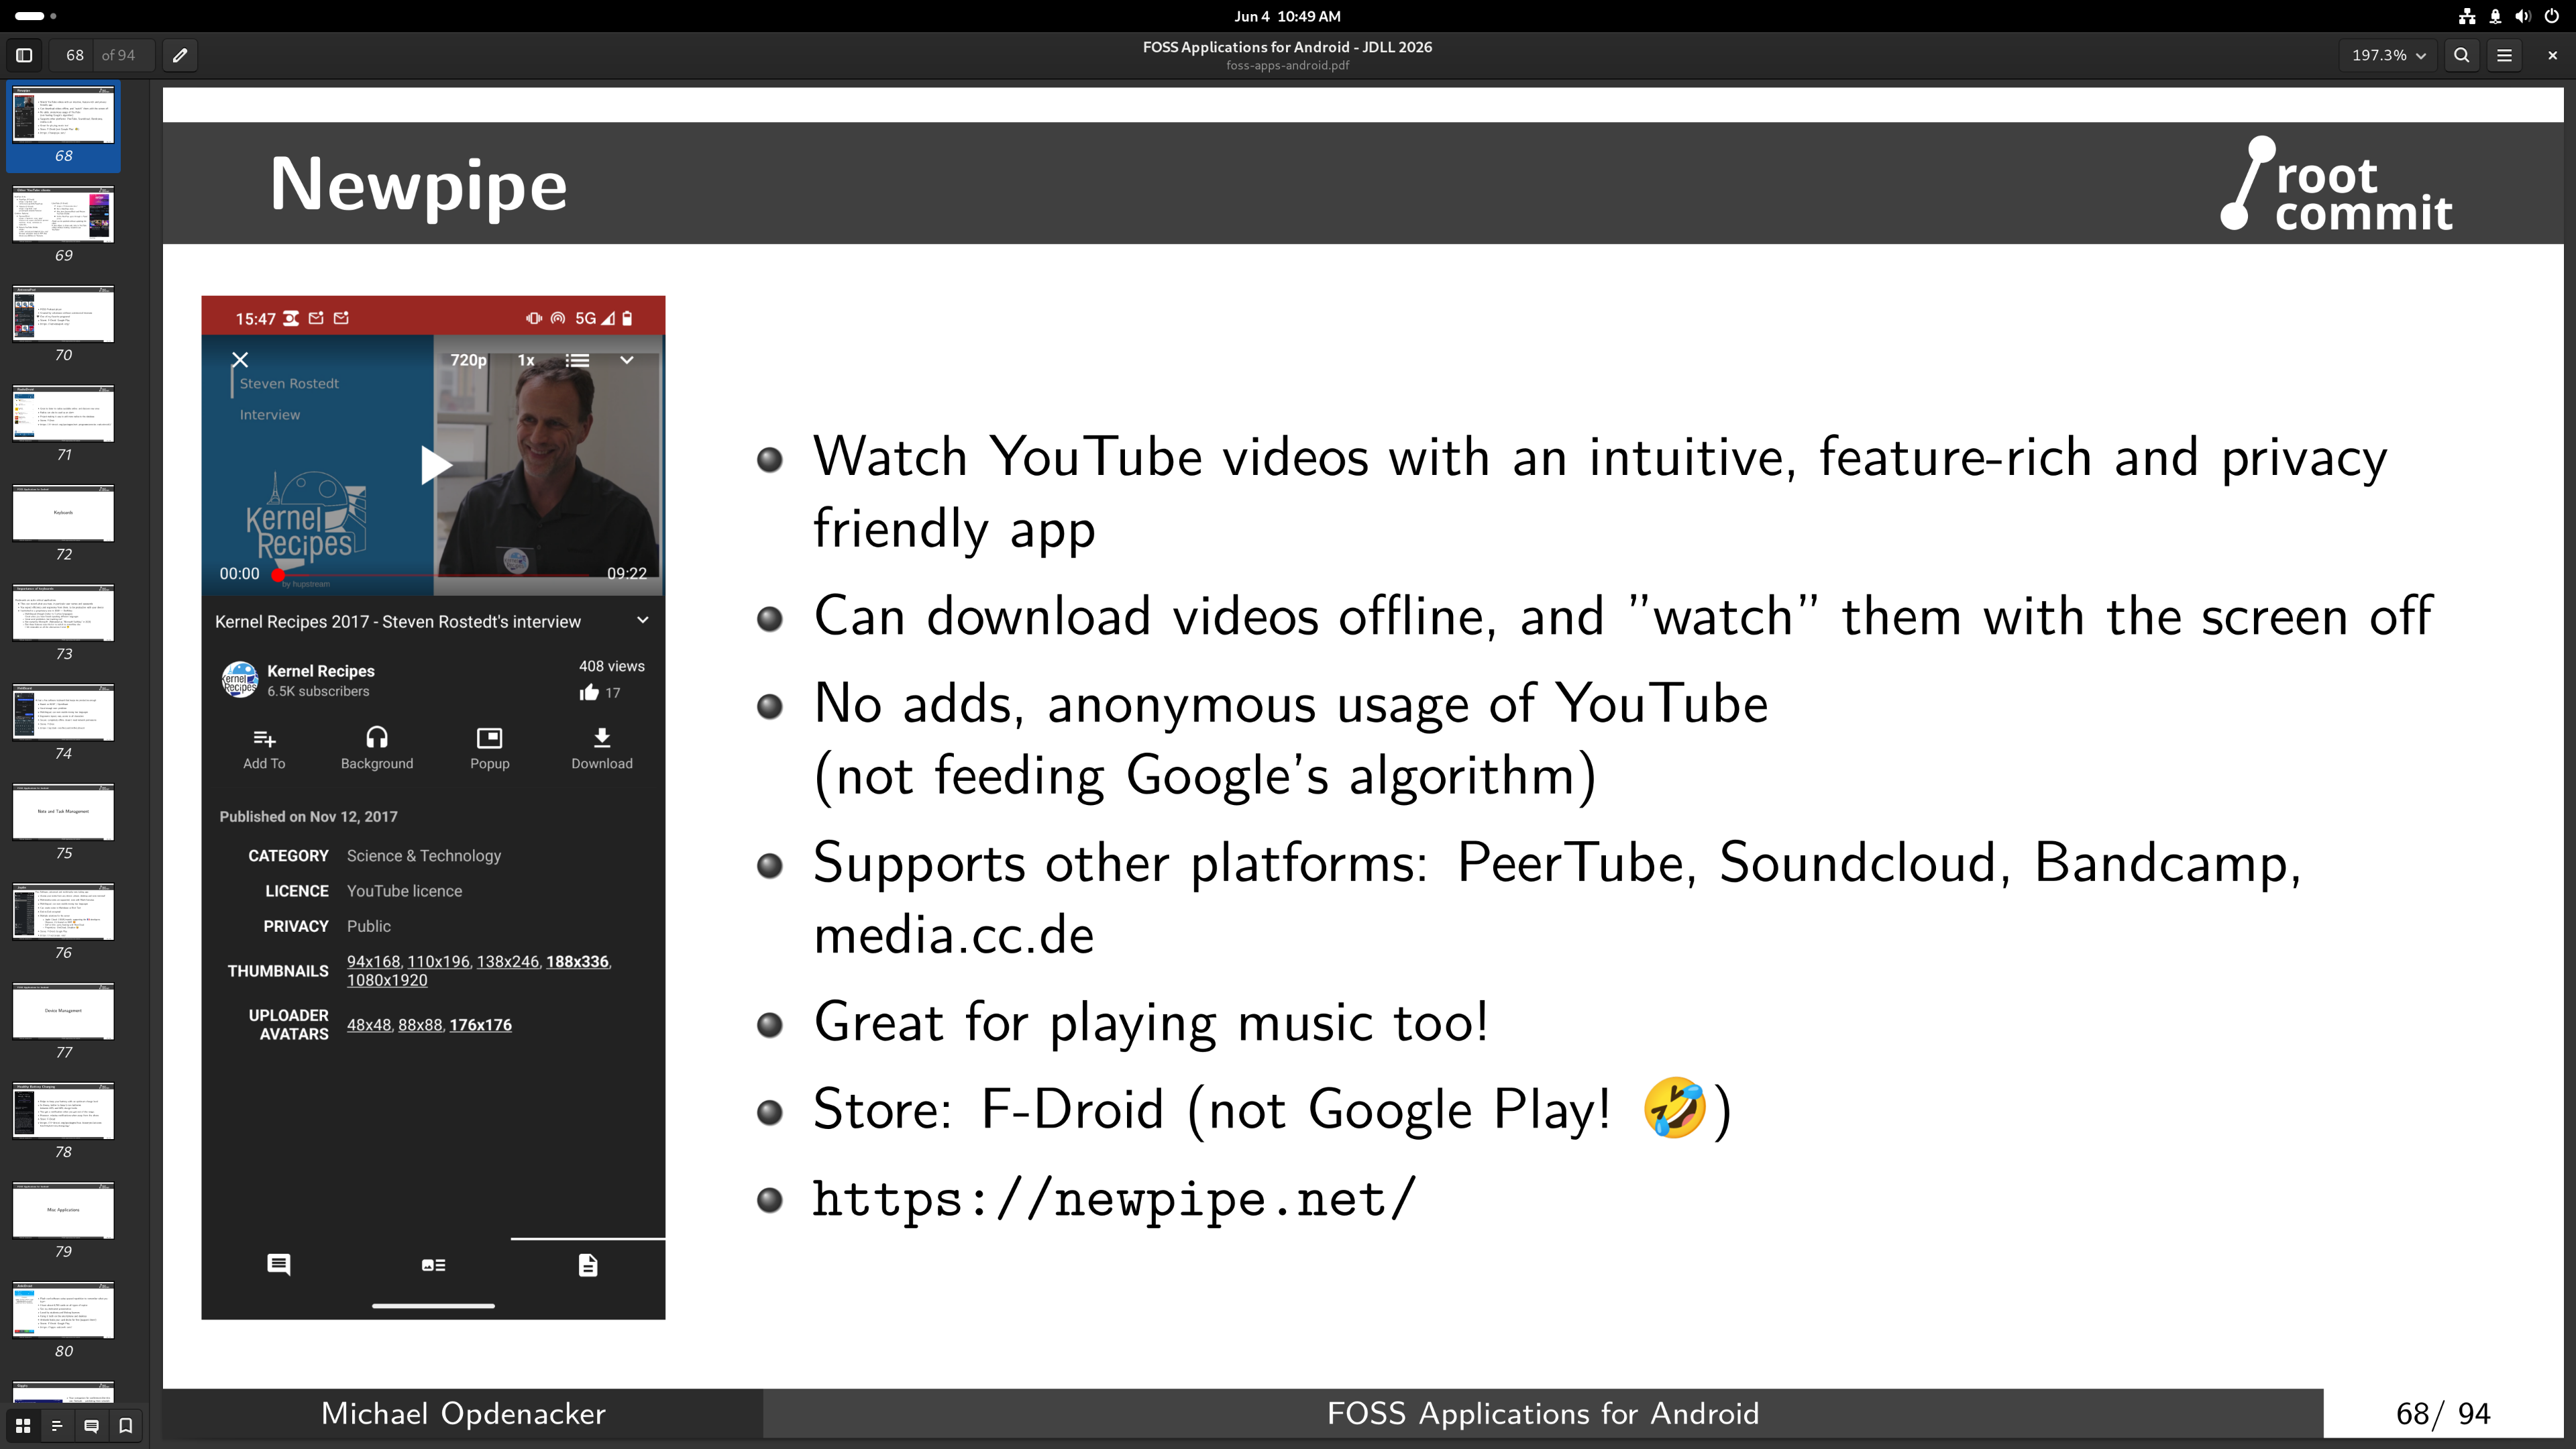Screen dimensions: 2576x1449
Task: Click the volume speaker icon in the top bar
Action: (2523, 16)
